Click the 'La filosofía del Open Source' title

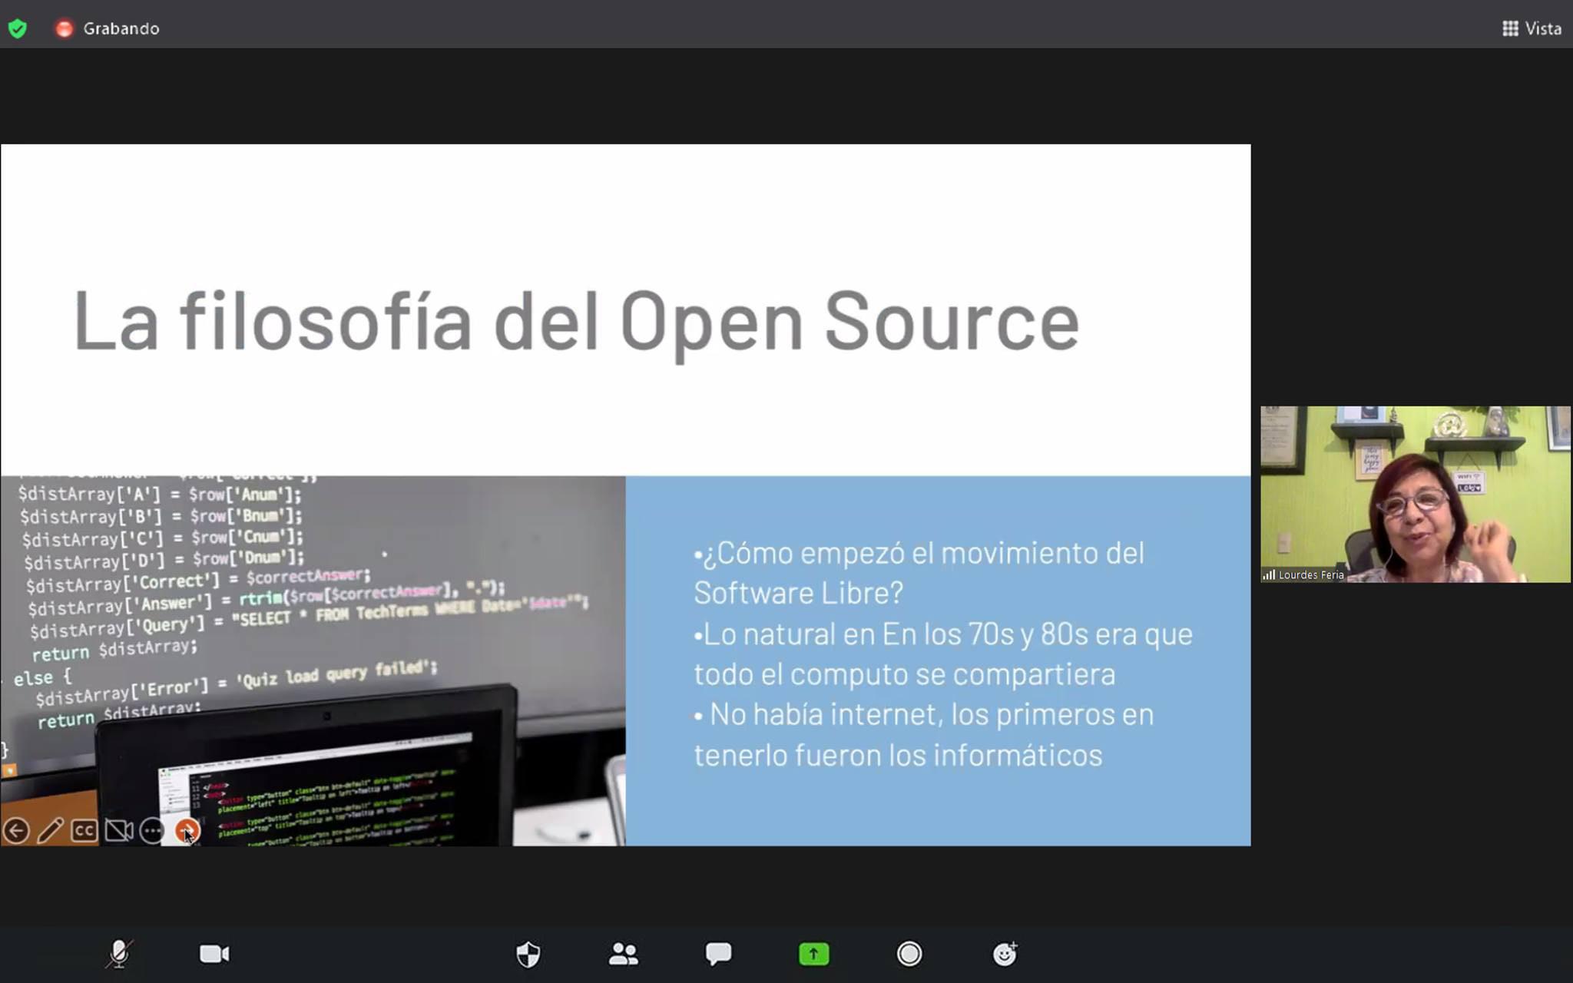pyautogui.click(x=576, y=321)
